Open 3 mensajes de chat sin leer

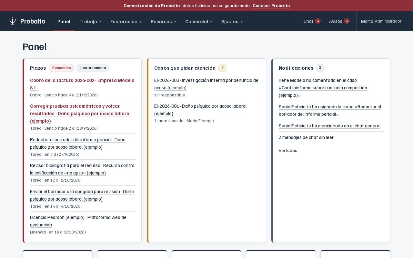click(x=306, y=137)
